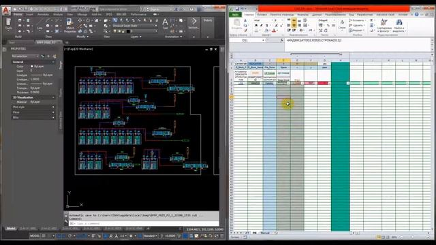Click Excel font color letter icon
This screenshot has width=436, height=245.
pyautogui.click(x=274, y=30)
